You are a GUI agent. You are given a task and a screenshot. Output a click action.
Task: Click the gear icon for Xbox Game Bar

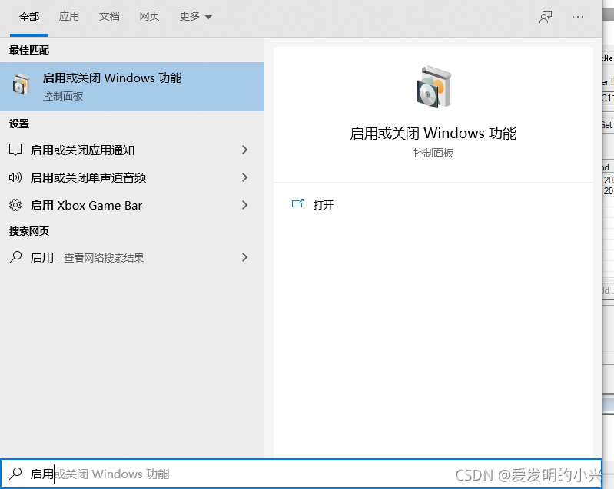(x=15, y=205)
